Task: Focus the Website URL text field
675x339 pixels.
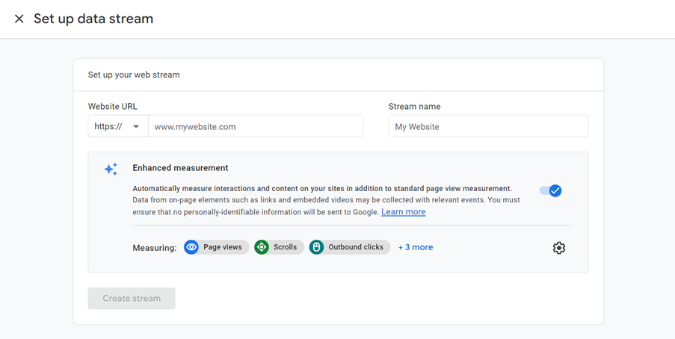Action: pos(255,126)
